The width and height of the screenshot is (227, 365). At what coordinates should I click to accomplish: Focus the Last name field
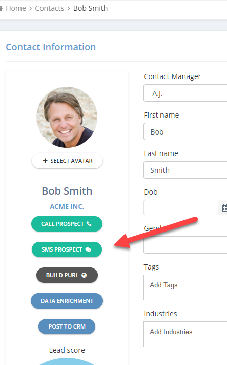pyautogui.click(x=185, y=170)
